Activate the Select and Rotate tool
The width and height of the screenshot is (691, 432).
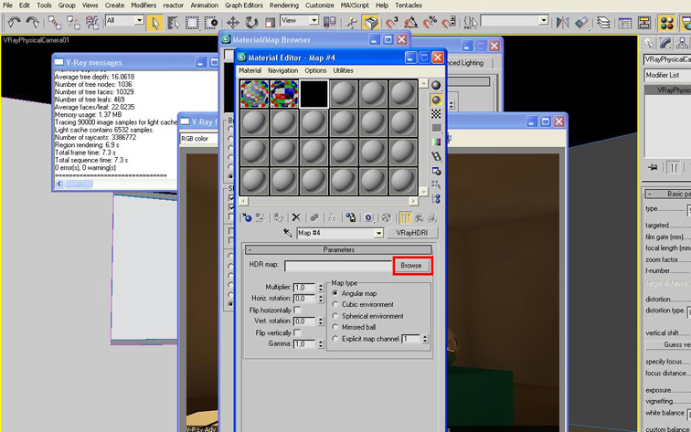[251, 23]
